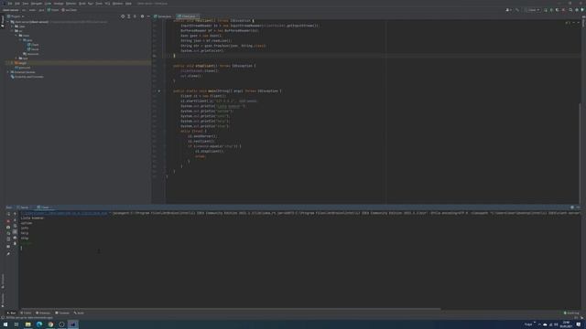This screenshot has width=586, height=329.
Task: Click the pin tab icon in Run panel
Action: click(8, 254)
